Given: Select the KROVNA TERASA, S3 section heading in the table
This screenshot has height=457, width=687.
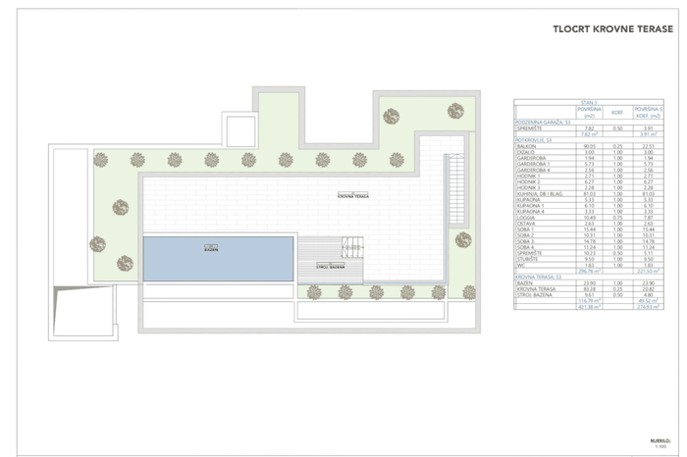Looking at the screenshot, I should [x=538, y=278].
